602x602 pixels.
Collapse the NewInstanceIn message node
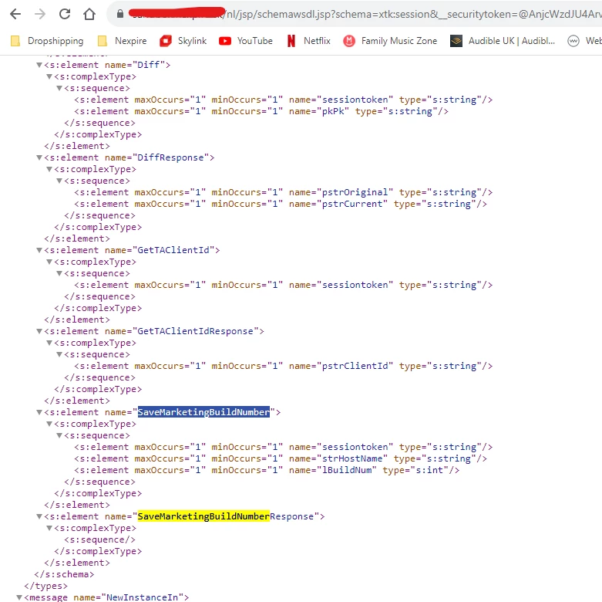pyautogui.click(x=19, y=597)
